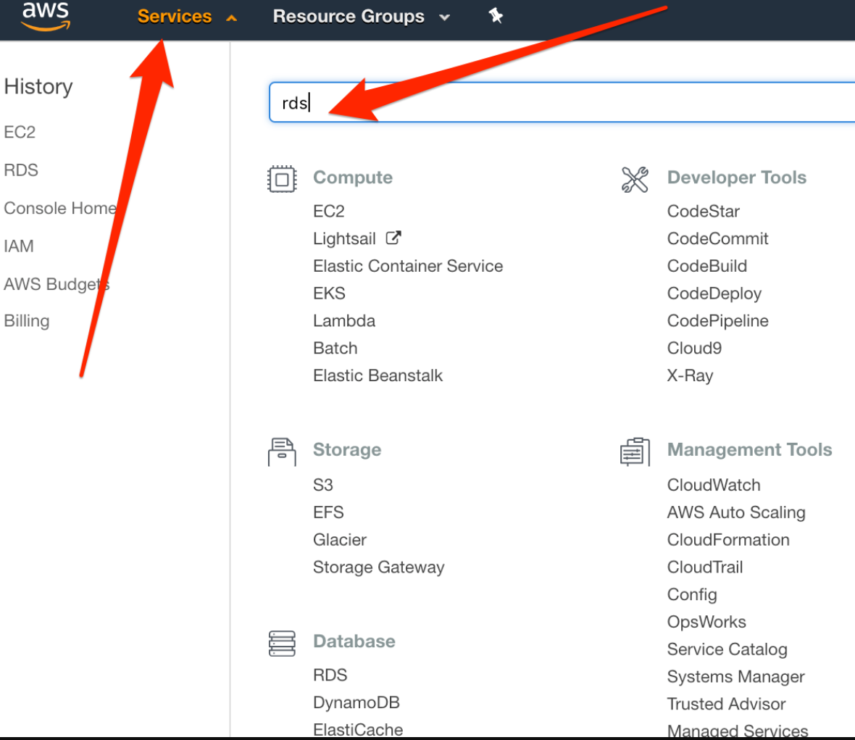855x740 pixels.
Task: Open the DynamoDB service
Action: 356,702
